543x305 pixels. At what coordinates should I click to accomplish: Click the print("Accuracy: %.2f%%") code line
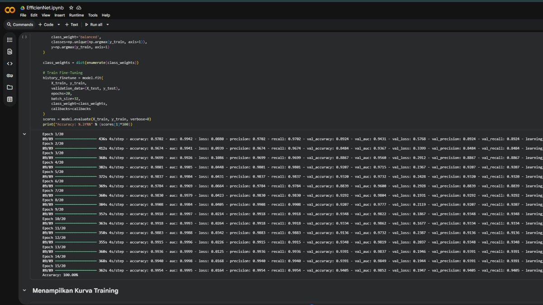coord(87,124)
